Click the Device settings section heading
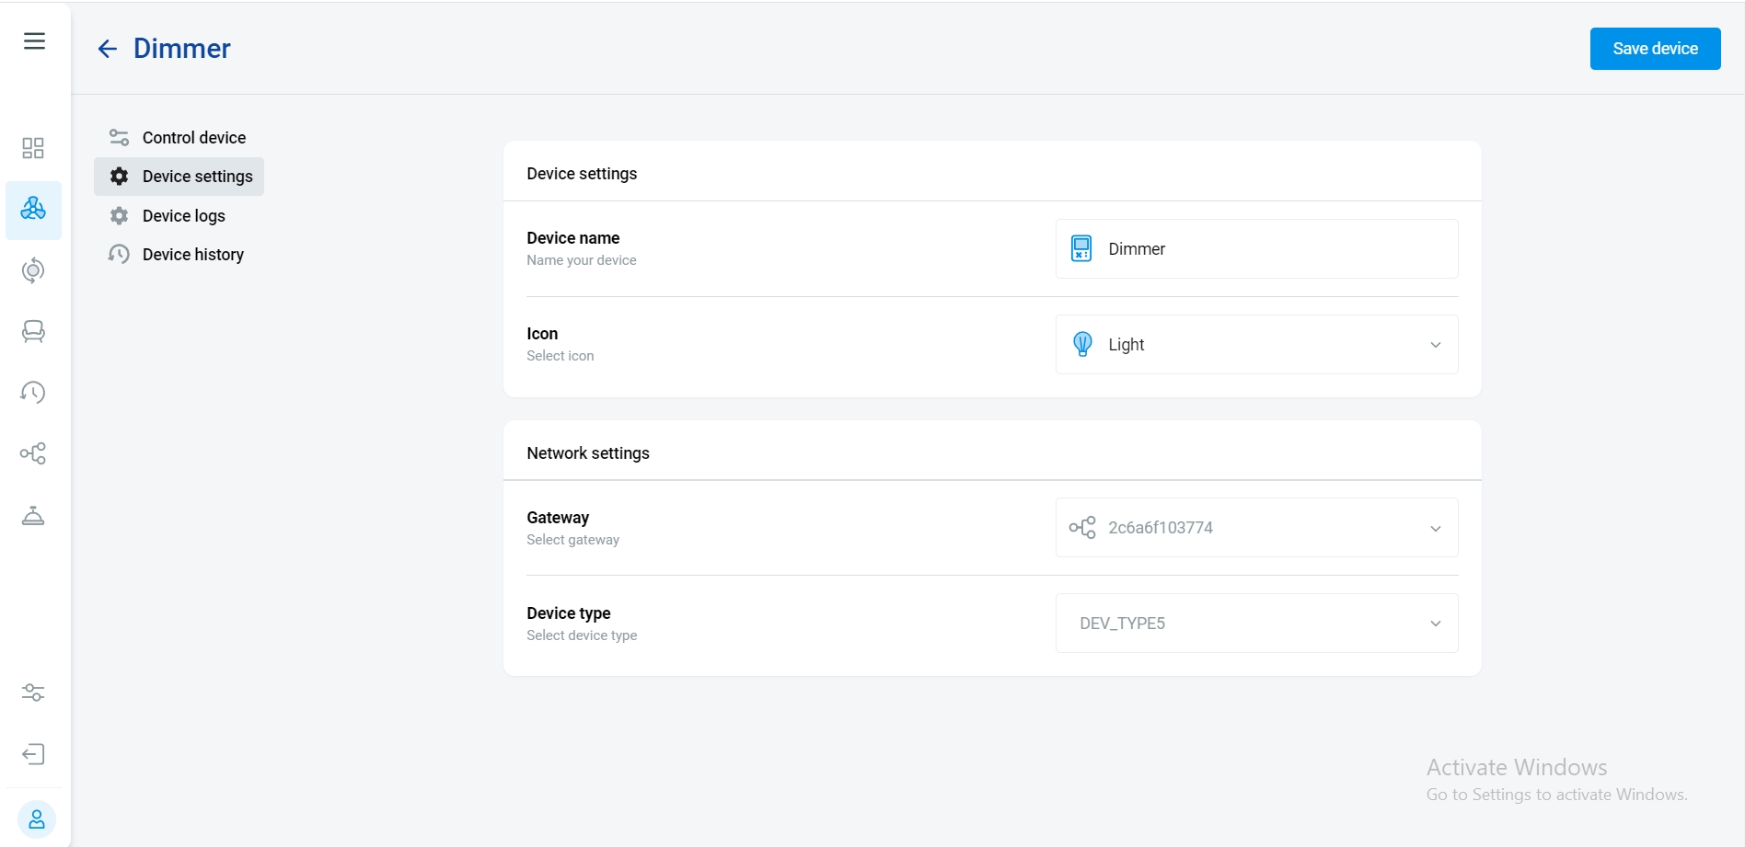Viewport: 1745px width, 847px height. [582, 174]
